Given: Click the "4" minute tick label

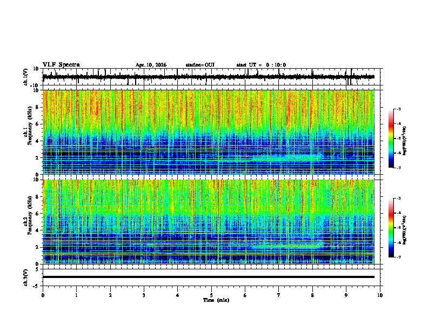Looking at the screenshot, I should [x=178, y=295].
